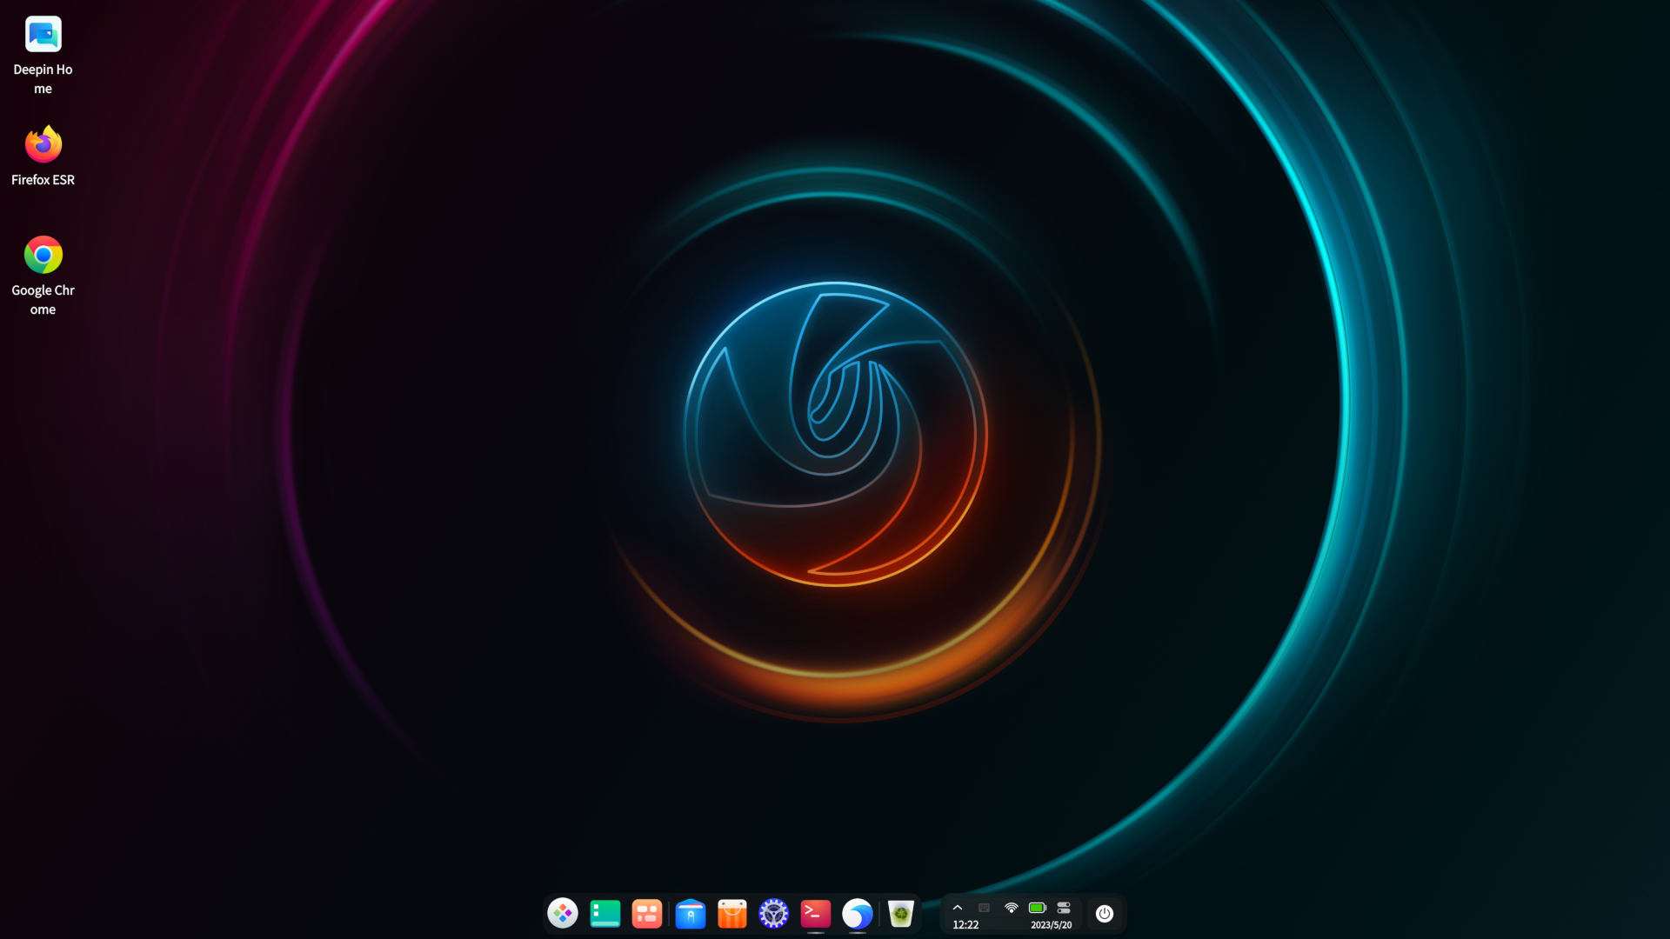Click the power button in the dock
The image size is (1670, 939).
1105,914
